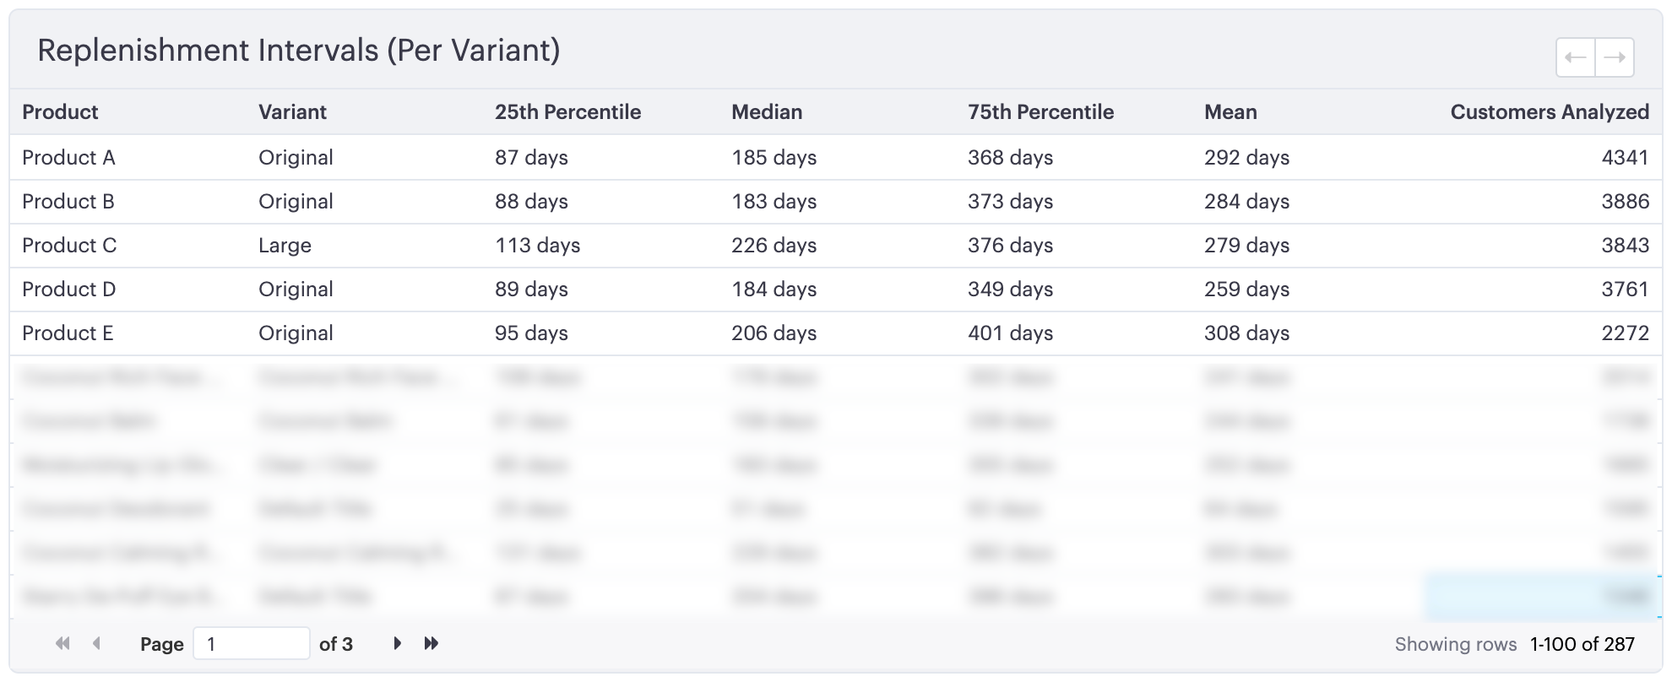The image size is (1672, 682).
Task: Jump to the first page with double-left chevron
Action: (x=61, y=642)
